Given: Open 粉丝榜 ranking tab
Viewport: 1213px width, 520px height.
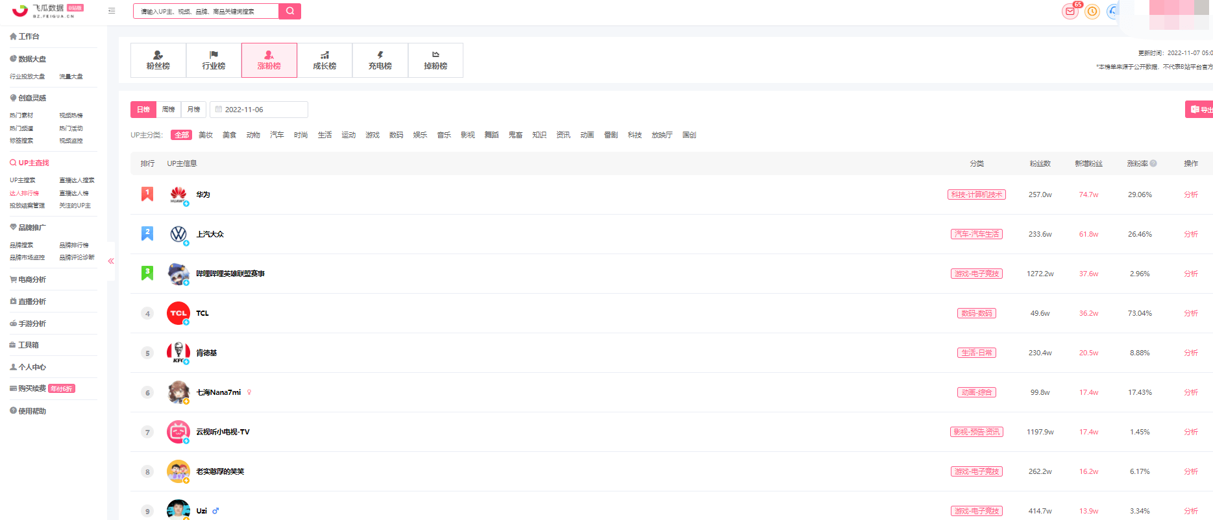Looking at the screenshot, I should [x=158, y=60].
